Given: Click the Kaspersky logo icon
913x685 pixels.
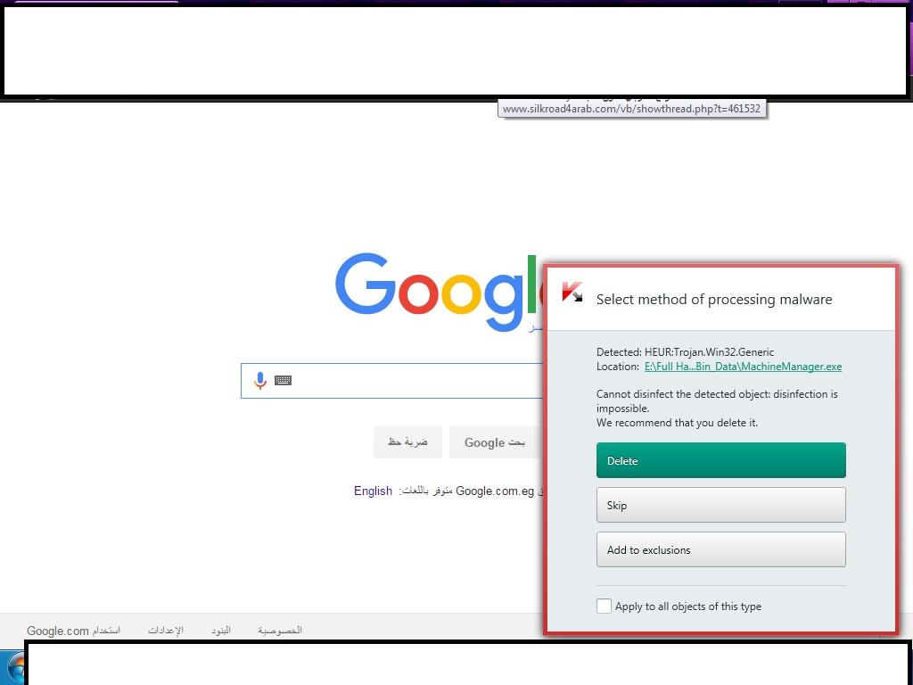Looking at the screenshot, I should (x=572, y=292).
